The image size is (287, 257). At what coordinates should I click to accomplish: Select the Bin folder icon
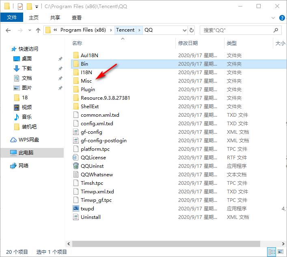click(76, 64)
